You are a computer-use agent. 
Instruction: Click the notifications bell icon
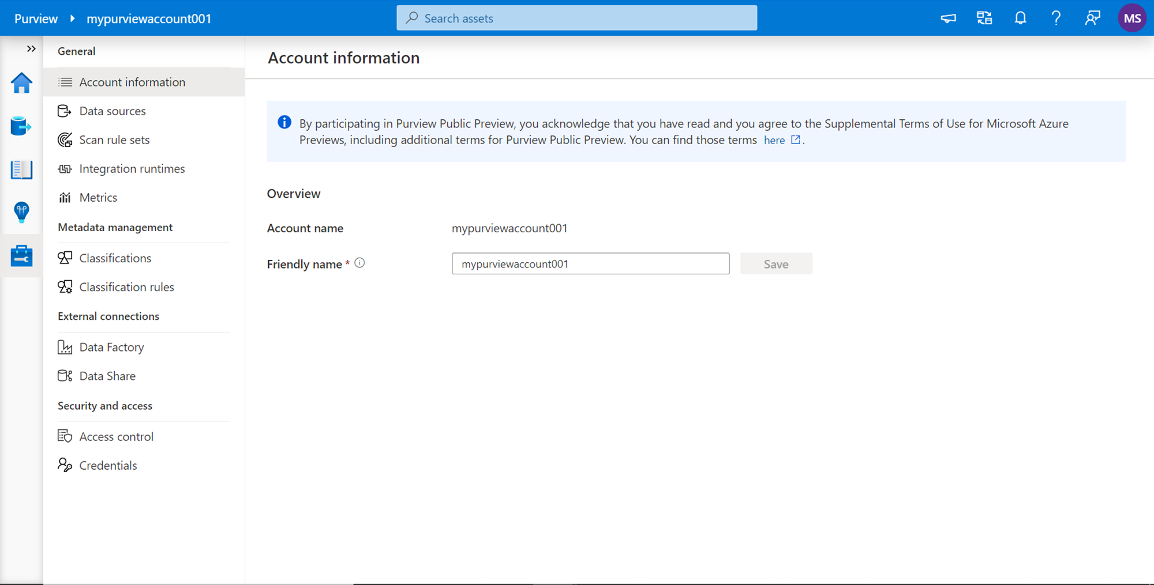1020,18
